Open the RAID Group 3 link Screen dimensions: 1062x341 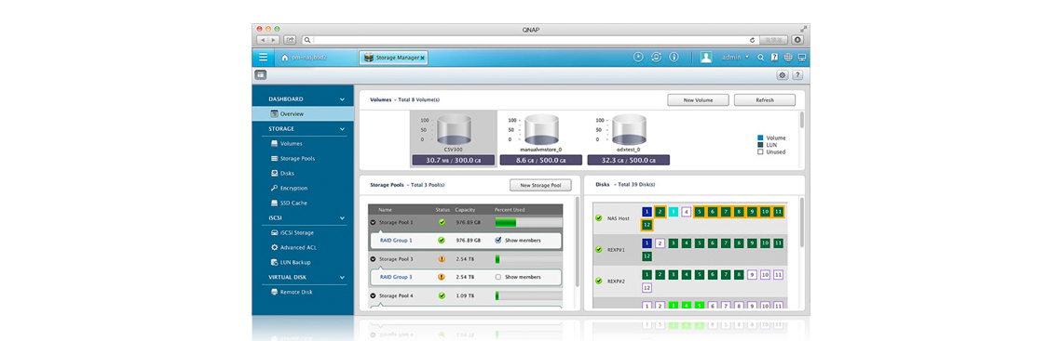coord(396,277)
